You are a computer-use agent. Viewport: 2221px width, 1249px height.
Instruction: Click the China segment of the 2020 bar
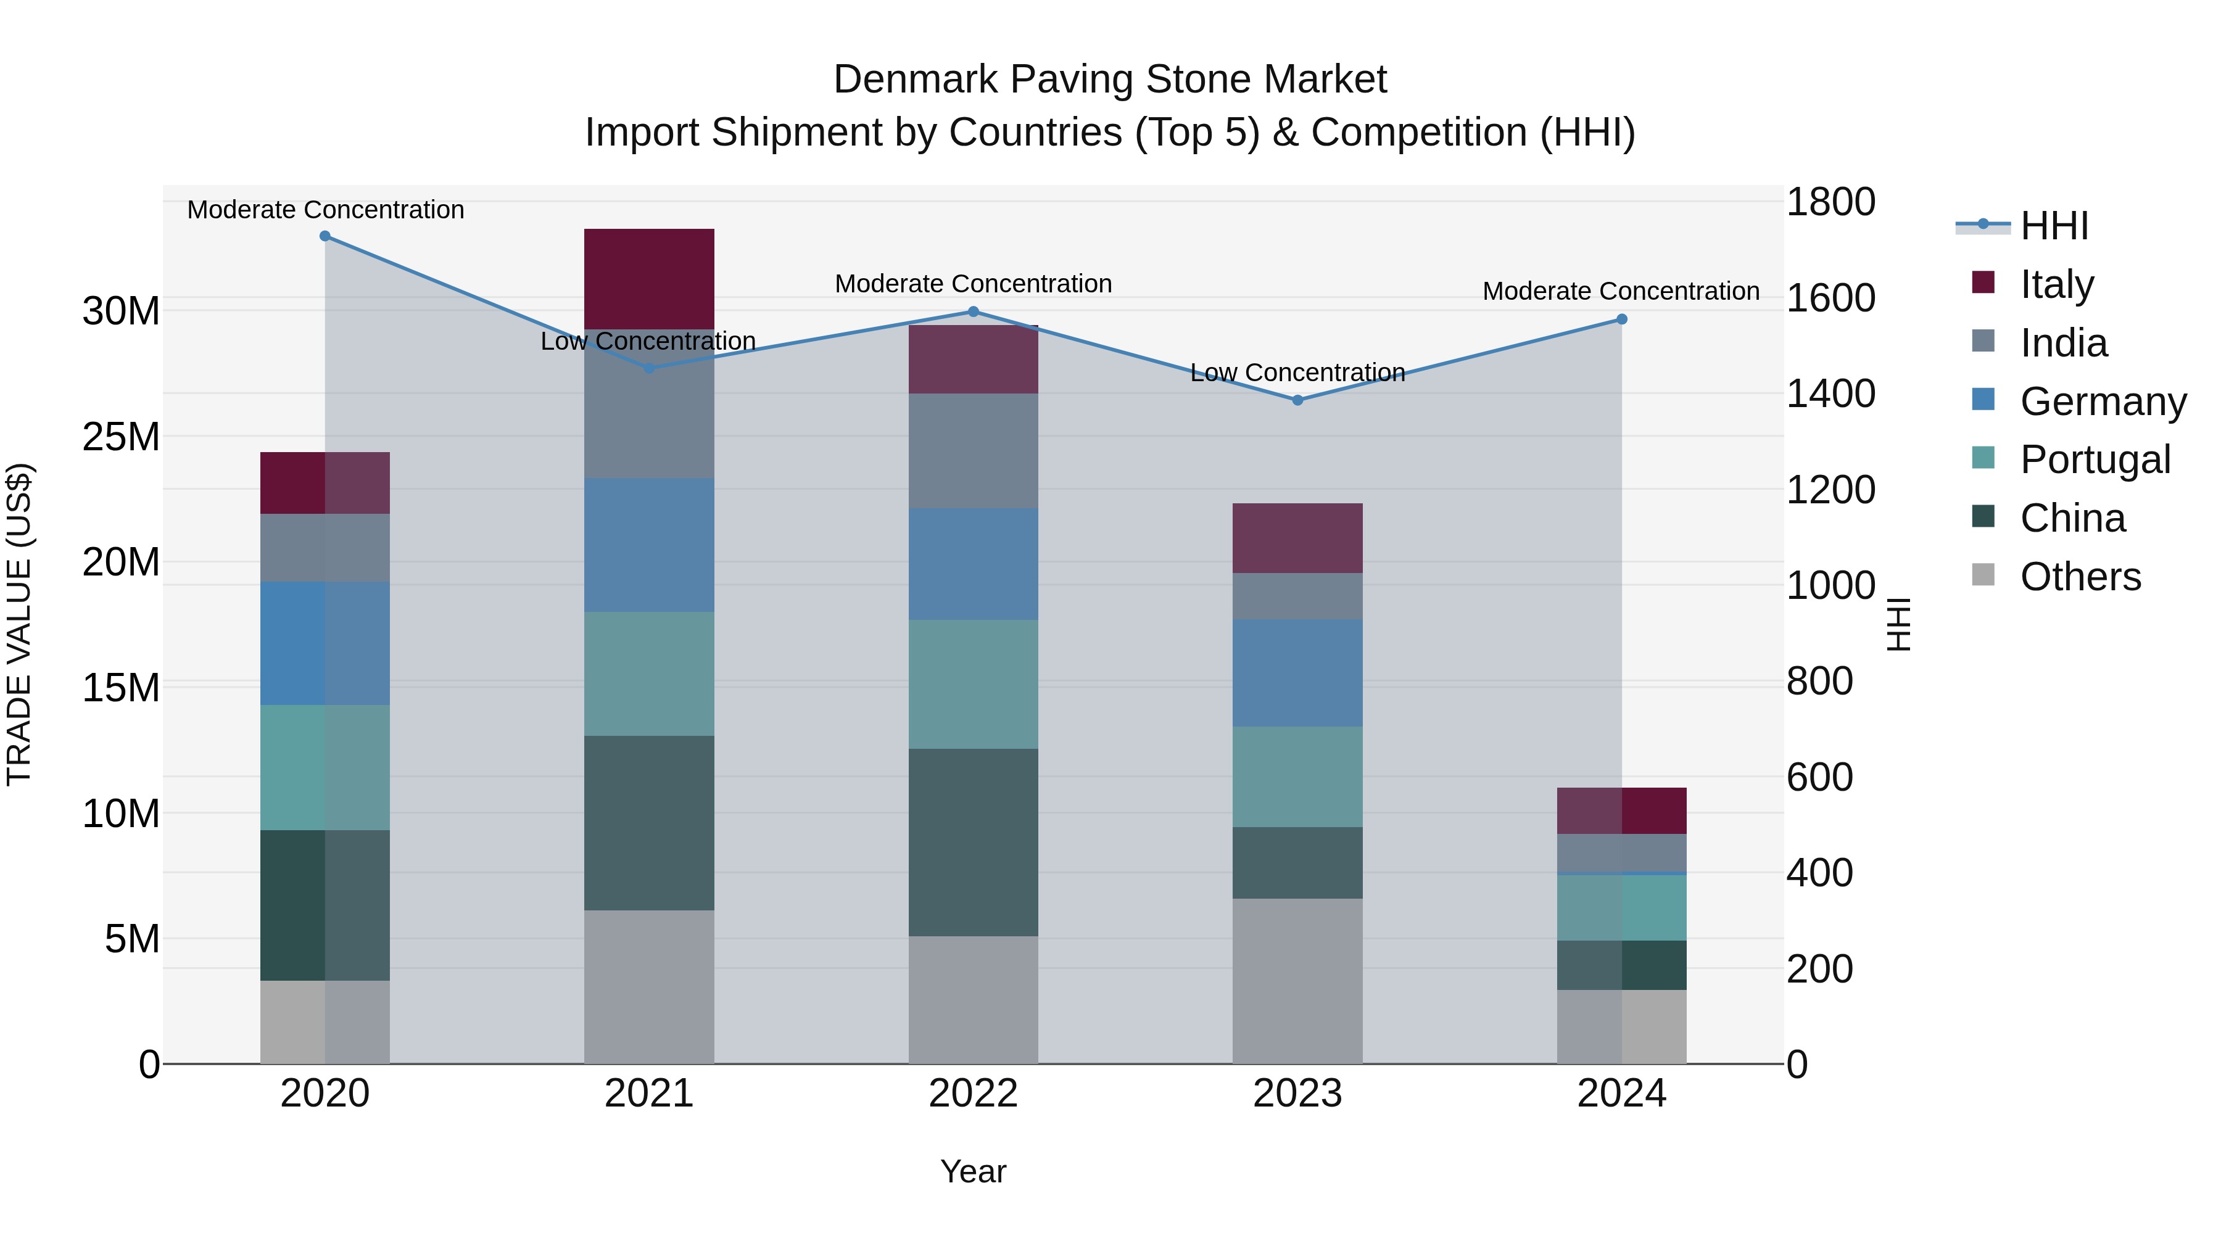click(325, 905)
